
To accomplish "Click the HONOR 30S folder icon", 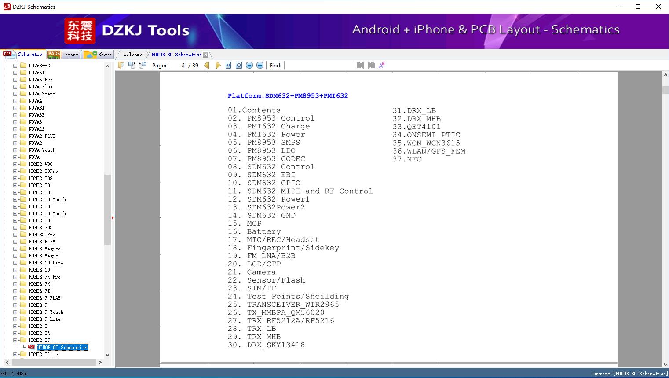I will tap(23, 178).
